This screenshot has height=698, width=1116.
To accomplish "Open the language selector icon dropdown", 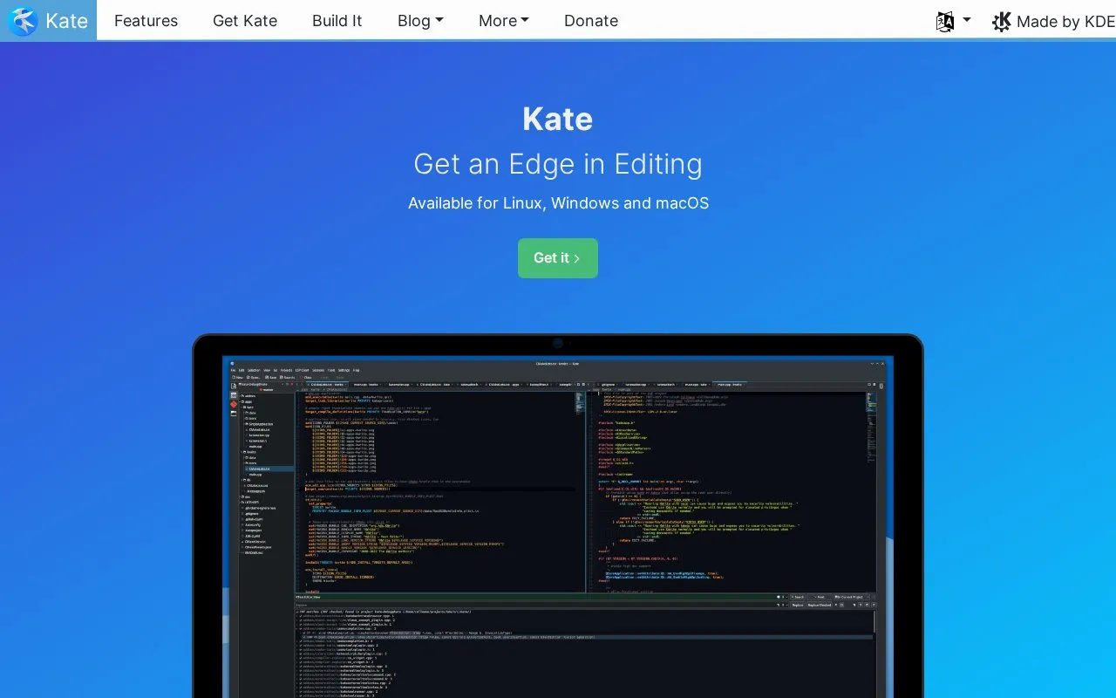I will 953,21.
